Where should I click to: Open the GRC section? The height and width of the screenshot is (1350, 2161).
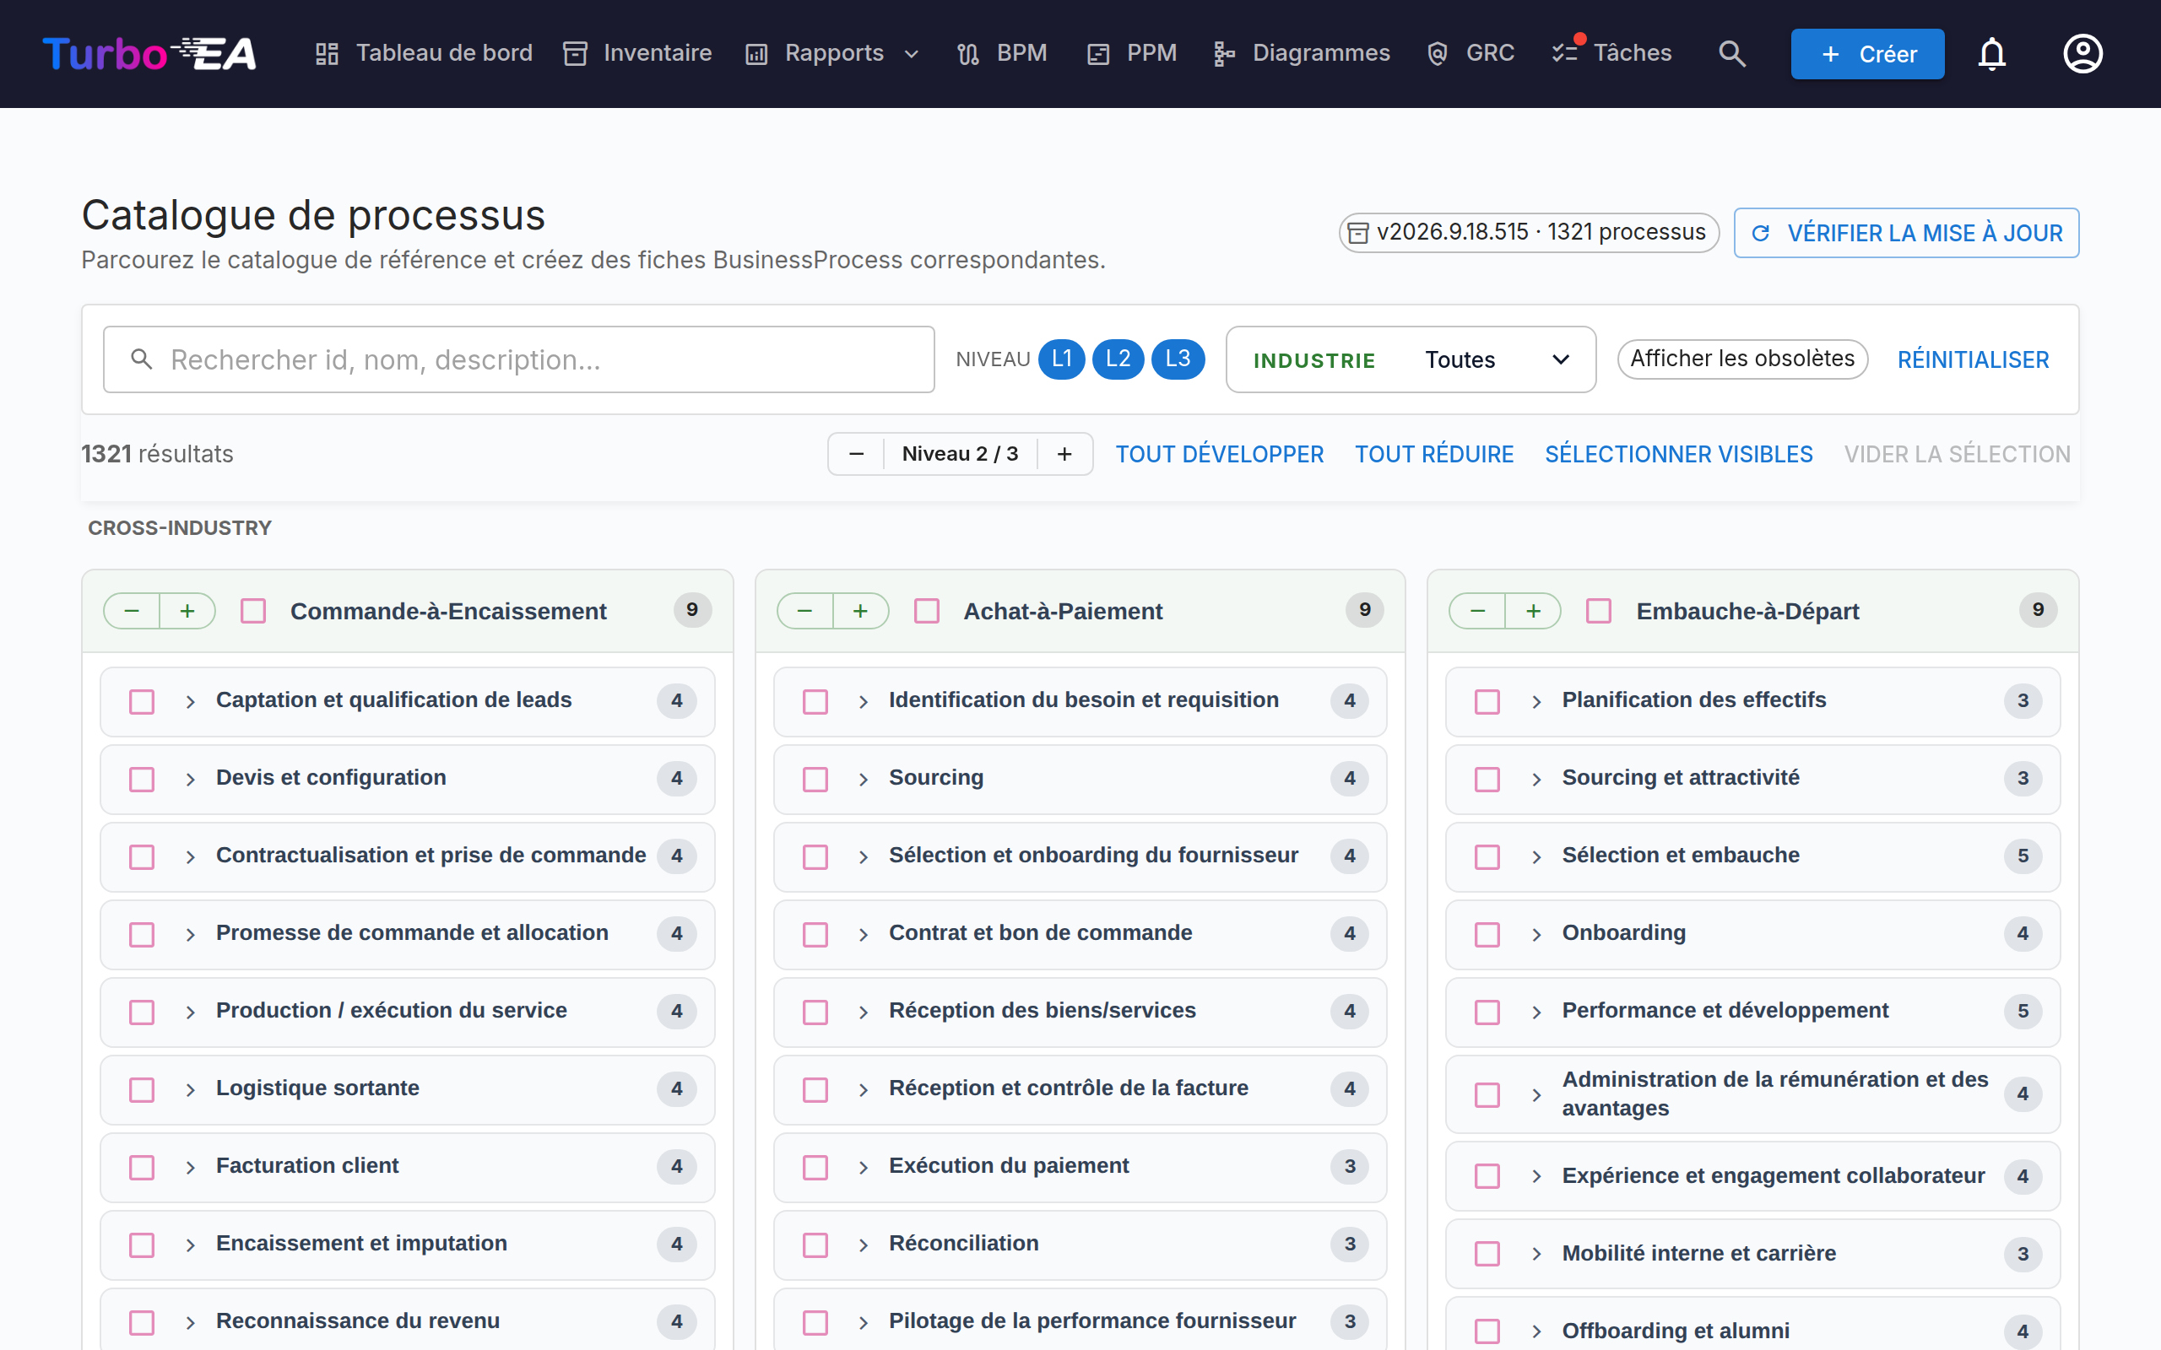pos(1470,53)
